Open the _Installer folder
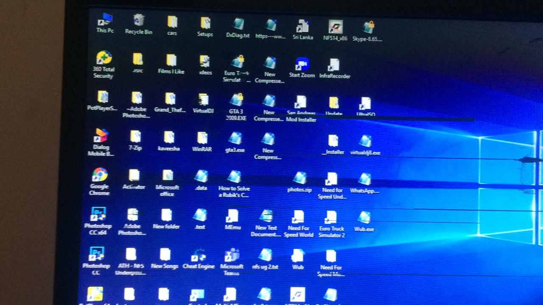The image size is (543, 305). click(x=333, y=145)
